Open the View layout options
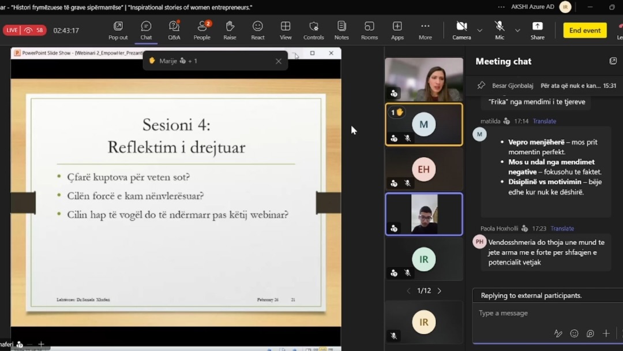The height and width of the screenshot is (351, 623). tap(286, 30)
